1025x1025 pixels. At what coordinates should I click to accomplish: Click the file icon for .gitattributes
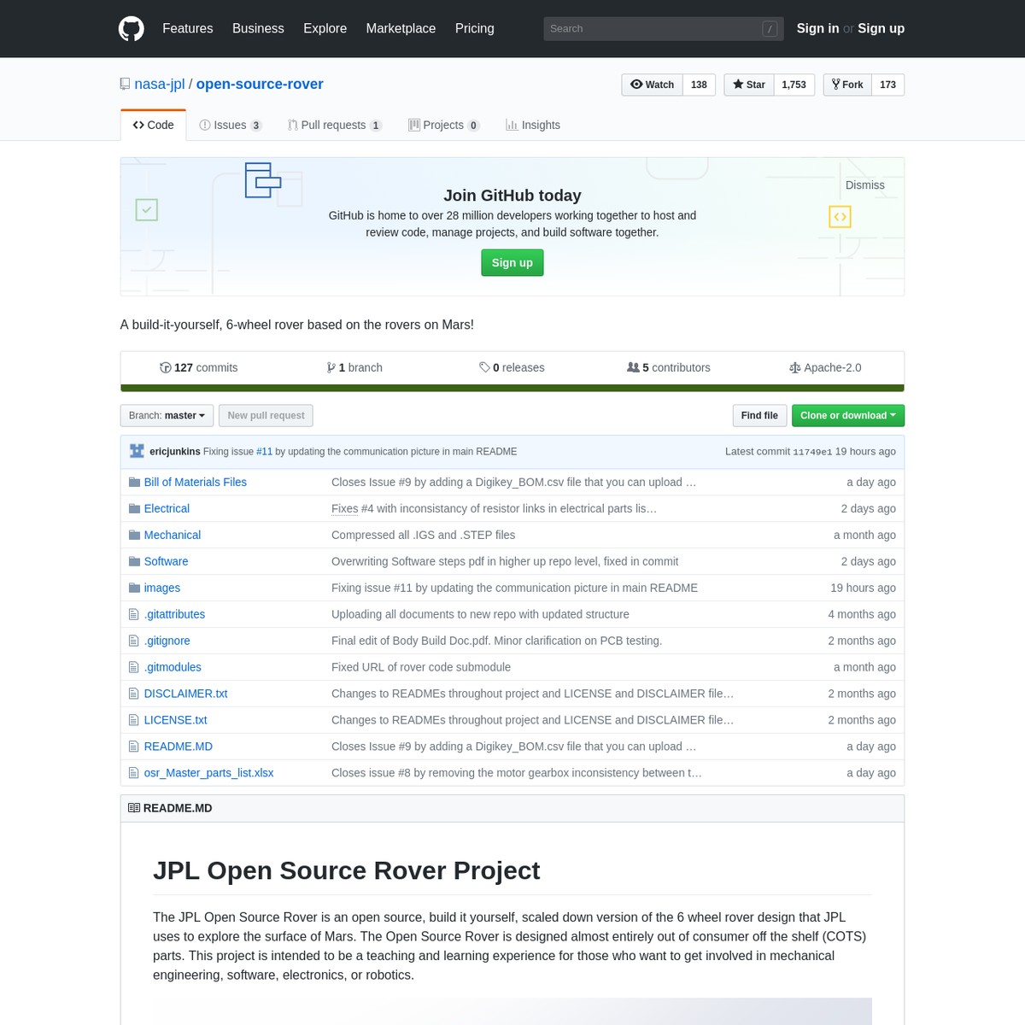[133, 614]
